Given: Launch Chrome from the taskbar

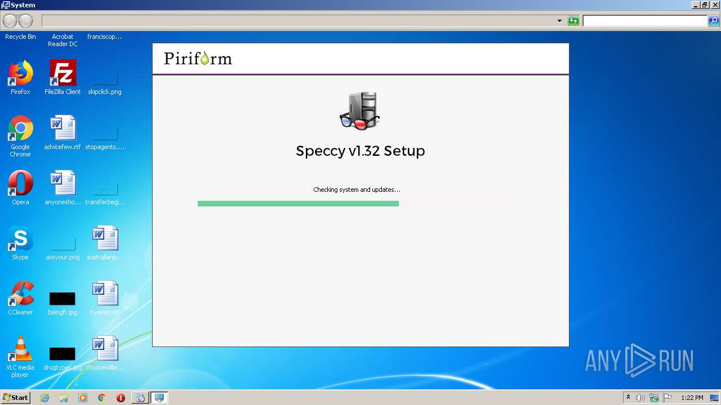Looking at the screenshot, I should (102, 398).
